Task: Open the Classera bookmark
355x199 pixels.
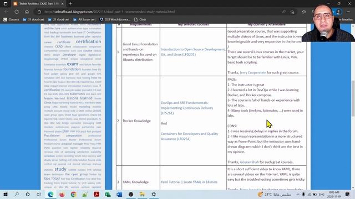Action: (x=11, y=19)
